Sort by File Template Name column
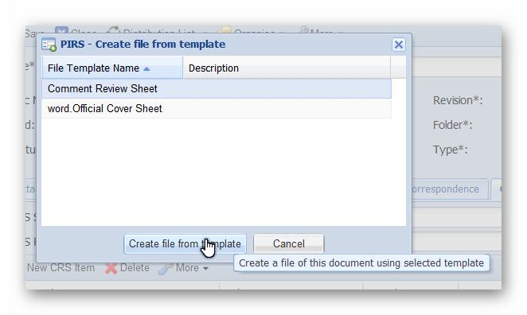Screen dimensions: 527x315 pos(112,68)
